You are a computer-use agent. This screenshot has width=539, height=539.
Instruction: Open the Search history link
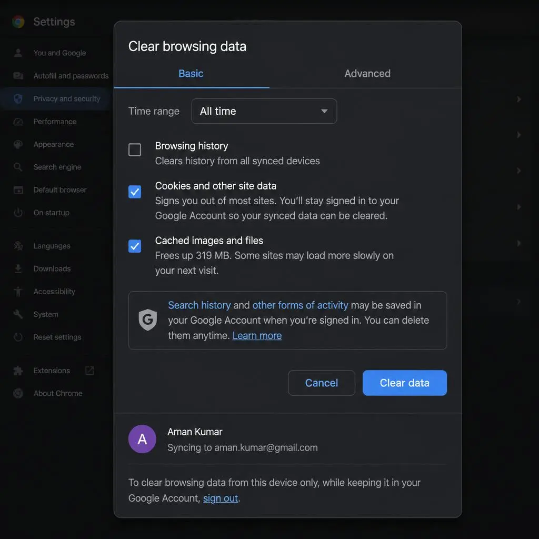click(199, 305)
